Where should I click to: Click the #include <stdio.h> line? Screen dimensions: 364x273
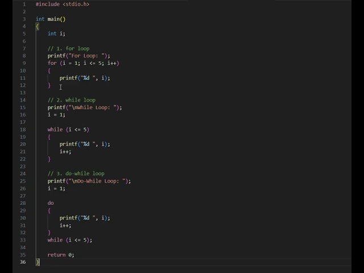[63, 4]
